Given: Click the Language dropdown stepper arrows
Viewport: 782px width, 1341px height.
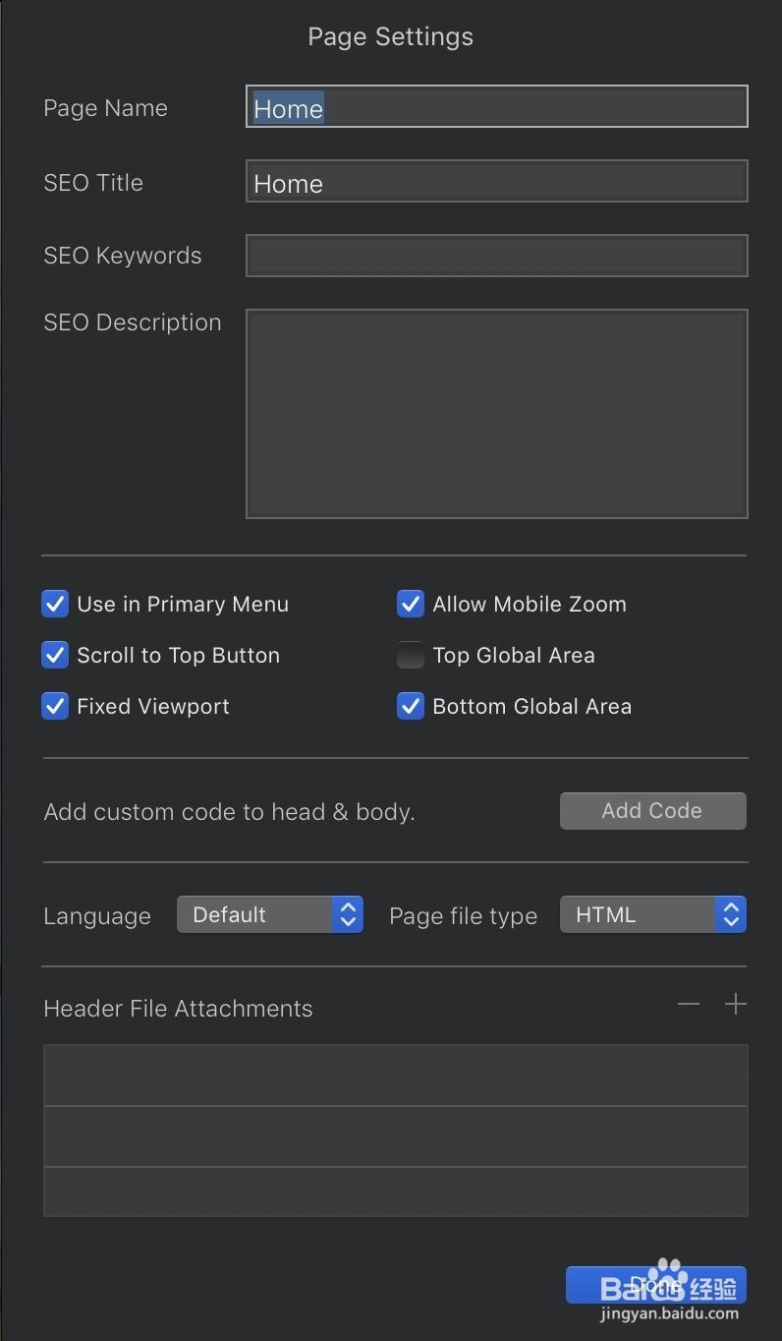Looking at the screenshot, I should pyautogui.click(x=347, y=914).
